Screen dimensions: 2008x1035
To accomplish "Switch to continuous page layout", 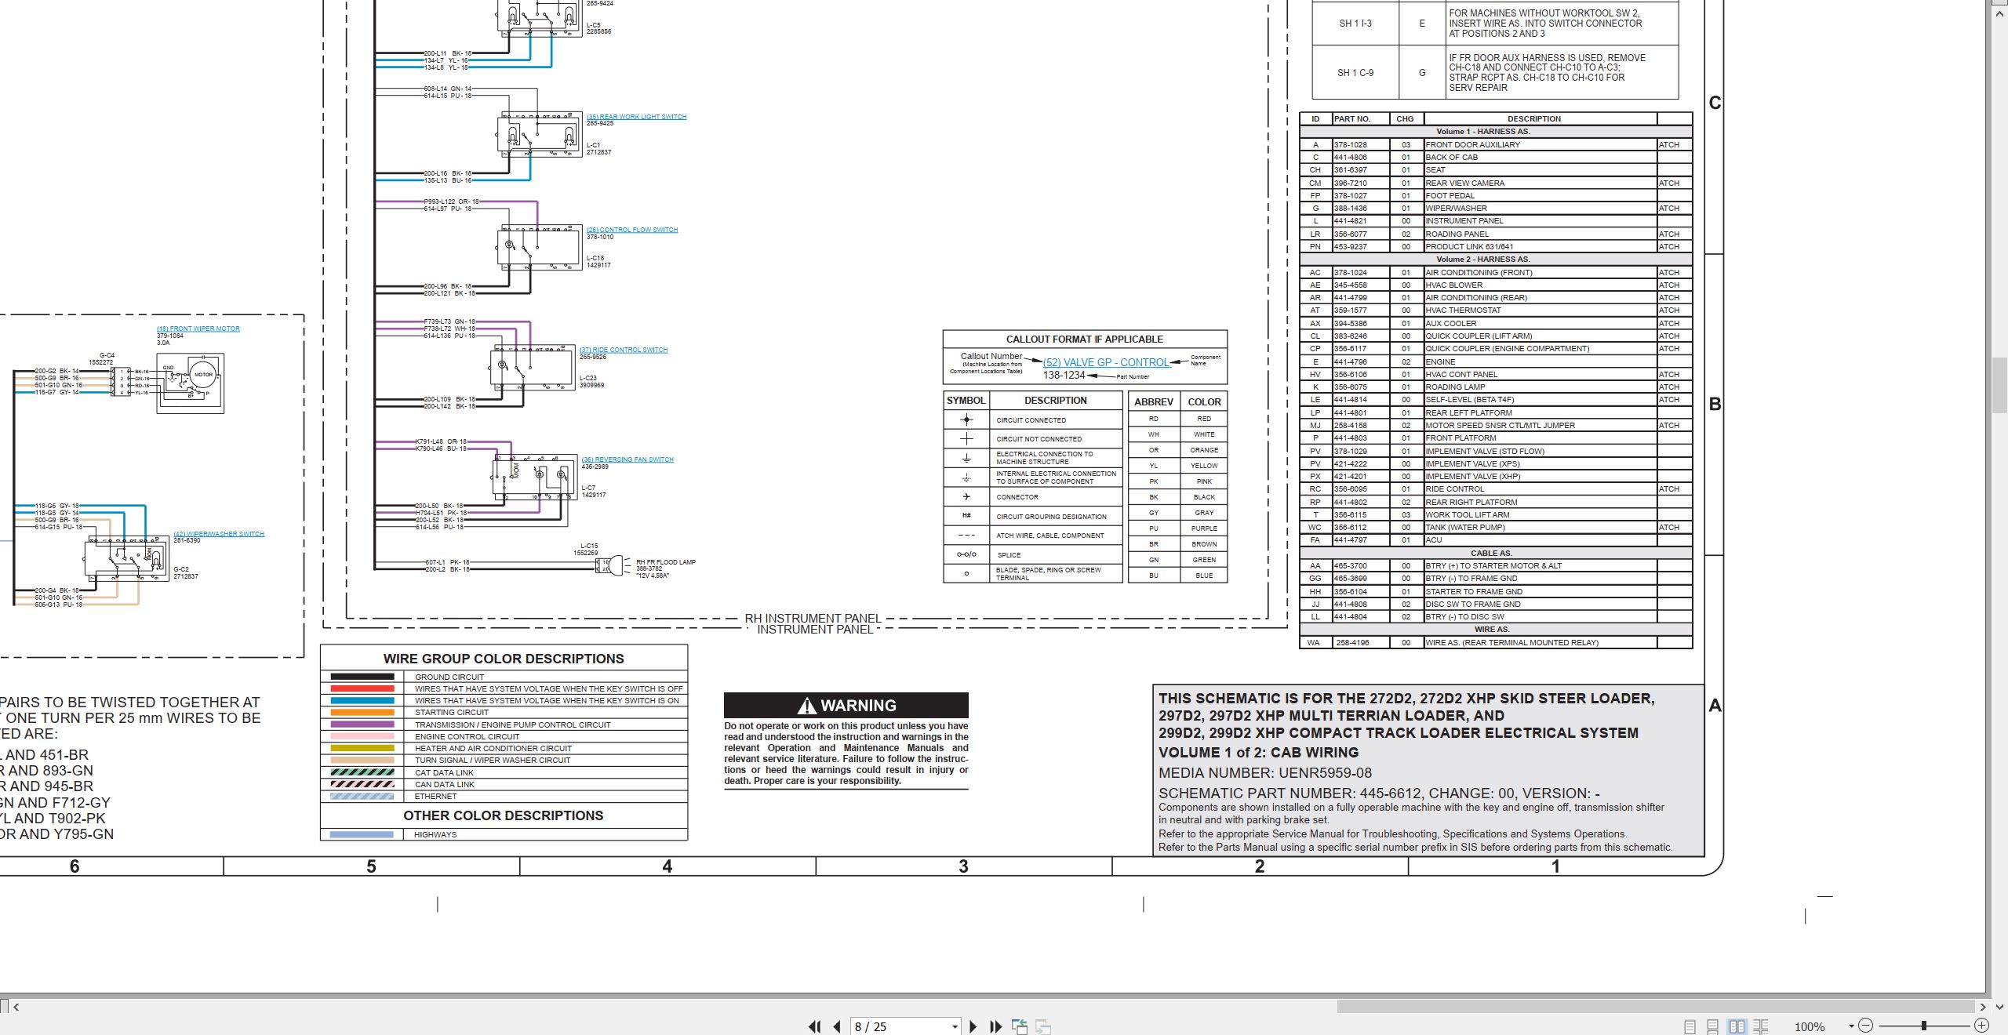I will pyautogui.click(x=1713, y=1026).
